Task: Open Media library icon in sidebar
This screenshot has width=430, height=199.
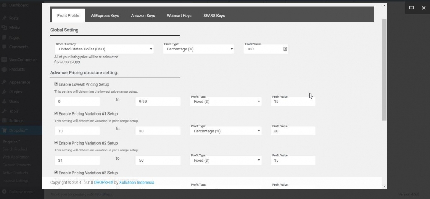Action: 4,28
